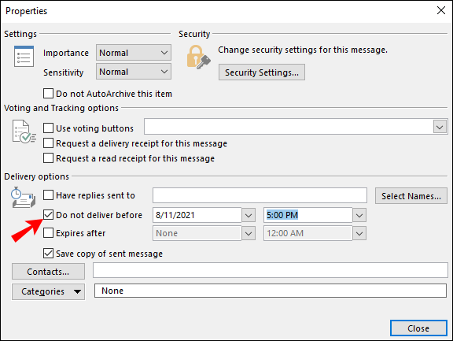Expand the delivery date 8/11/2021 picker

[x=249, y=215]
